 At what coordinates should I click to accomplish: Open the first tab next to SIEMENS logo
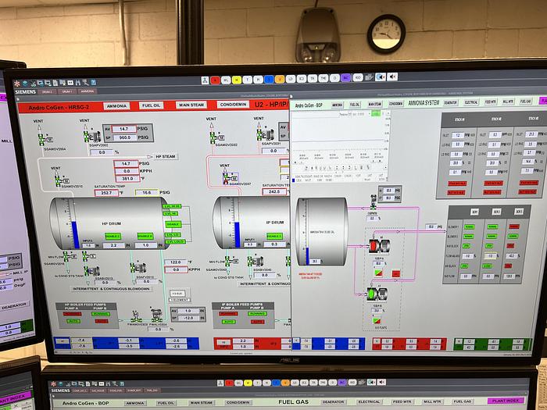[x=47, y=91]
